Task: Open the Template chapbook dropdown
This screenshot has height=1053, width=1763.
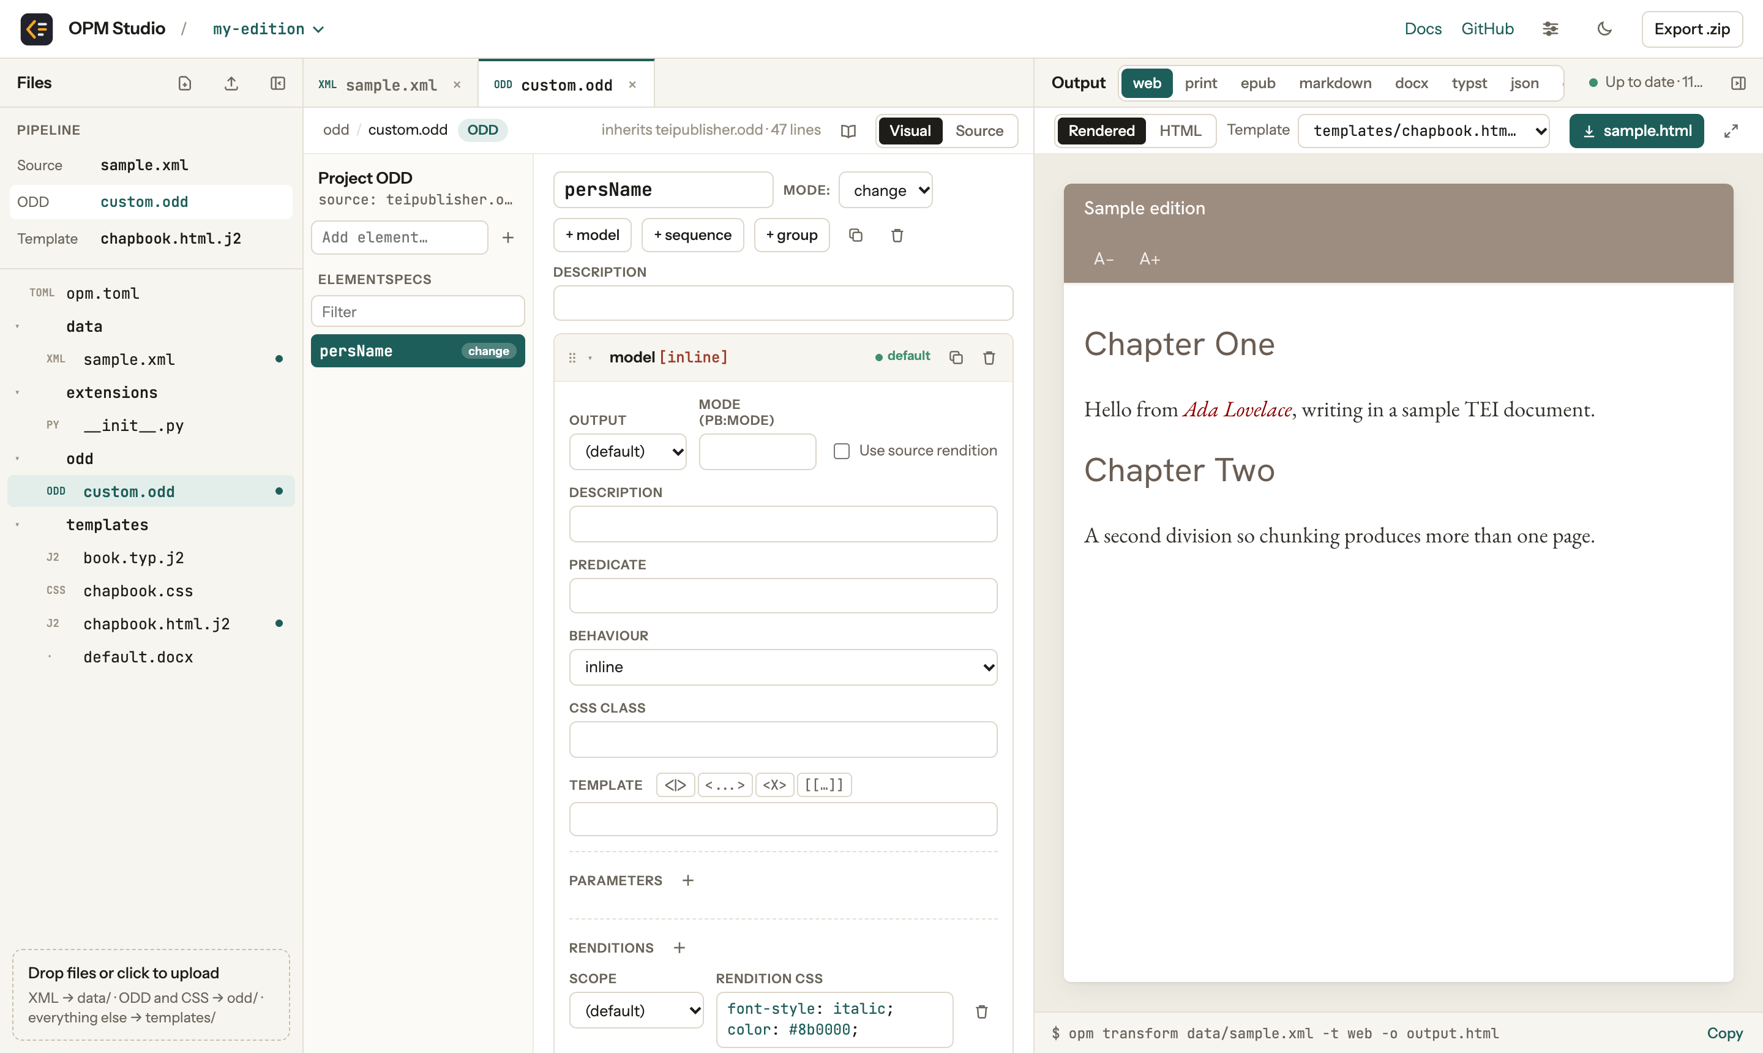Action: click(x=1423, y=130)
